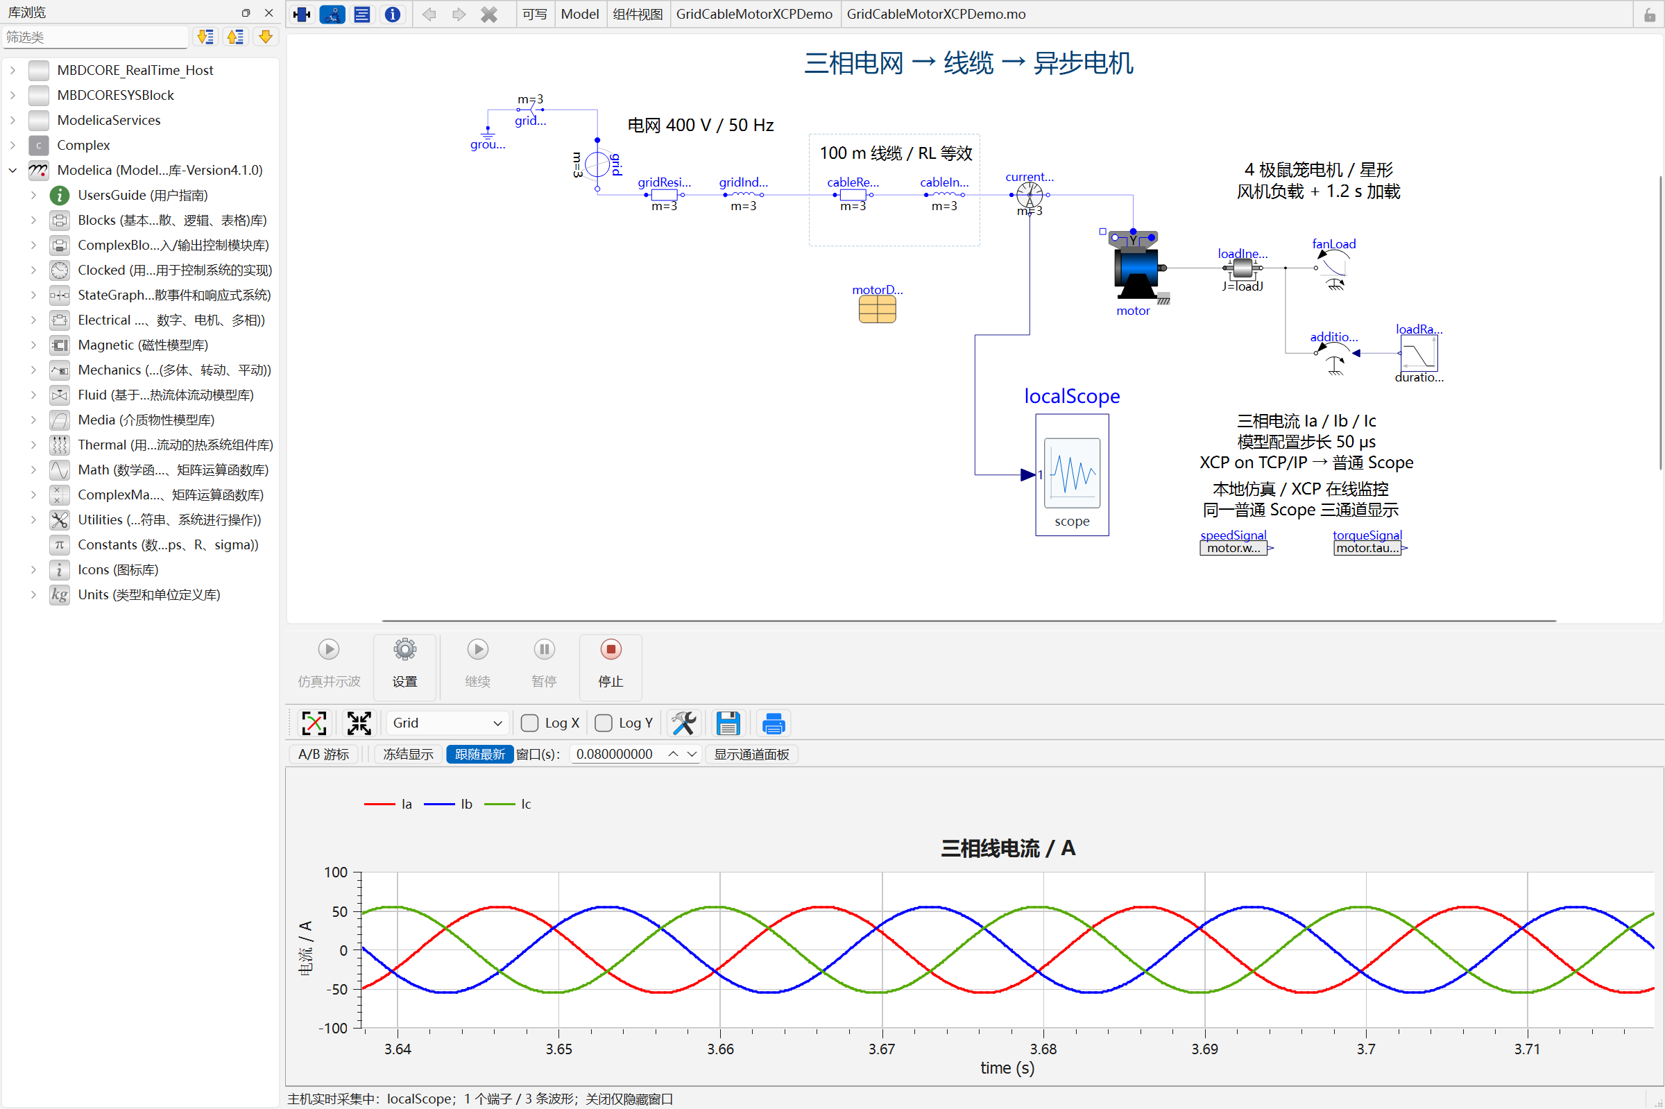Click the motorD... record block

pyautogui.click(x=877, y=309)
